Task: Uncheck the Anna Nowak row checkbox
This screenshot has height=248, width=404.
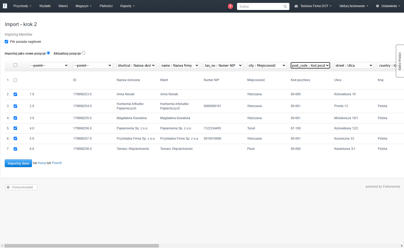Action: click(x=15, y=94)
